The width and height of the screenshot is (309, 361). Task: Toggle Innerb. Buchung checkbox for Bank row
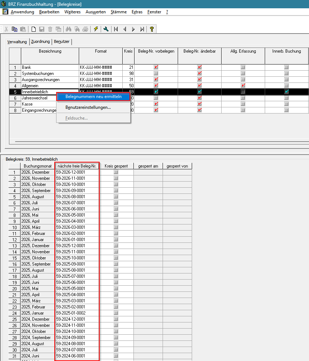[286, 67]
